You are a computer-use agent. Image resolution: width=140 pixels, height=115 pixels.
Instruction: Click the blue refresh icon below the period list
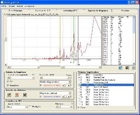120,68
